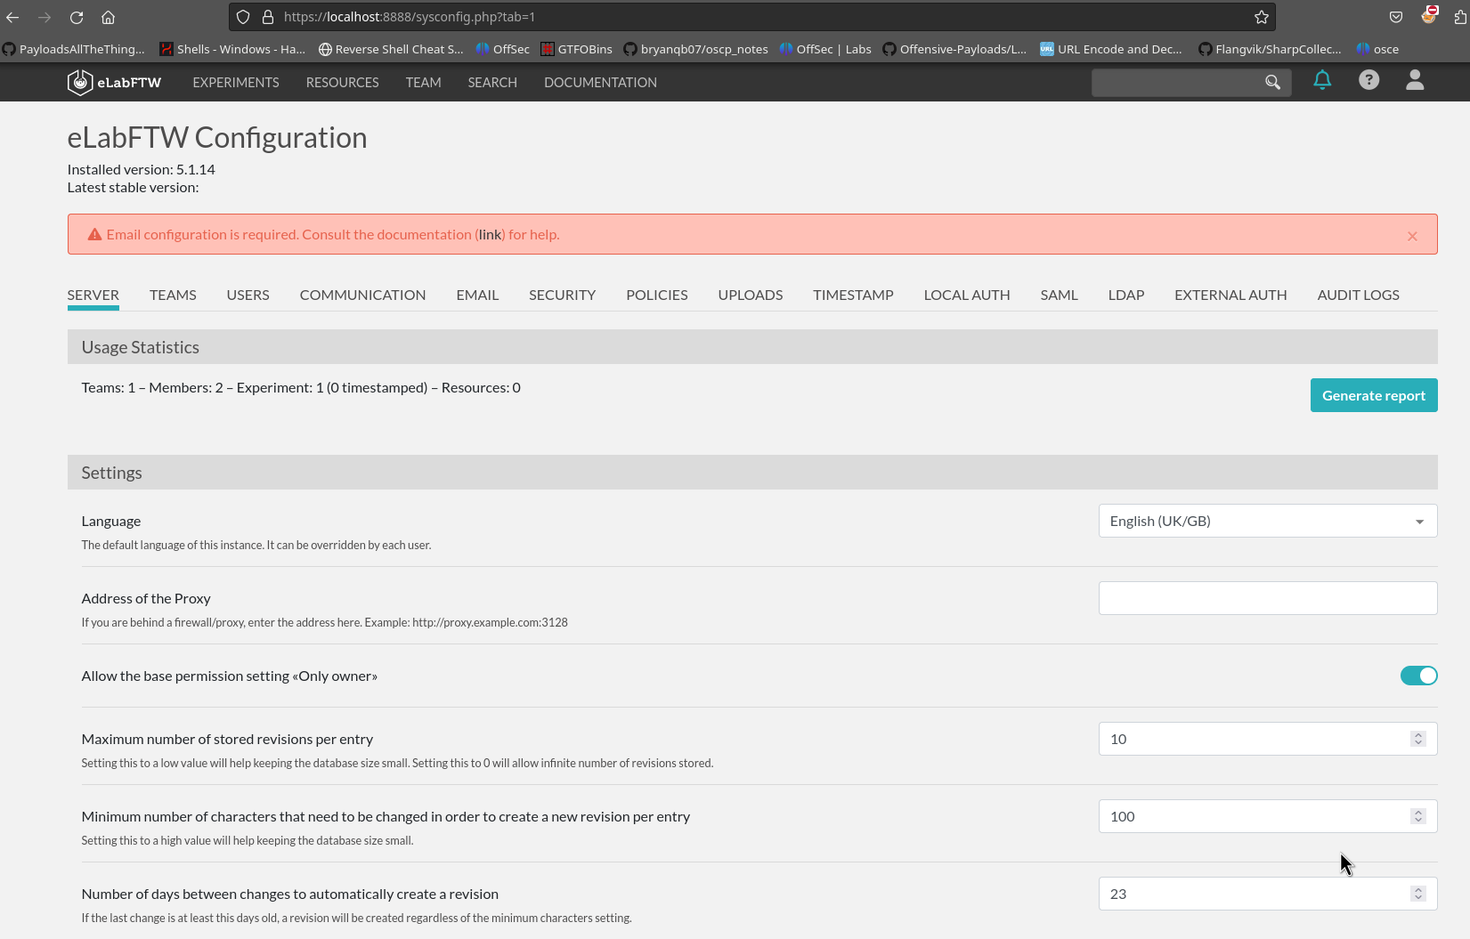Follow the documentation link in the warning
Viewport: 1470px width, 939px height.
coord(490,235)
